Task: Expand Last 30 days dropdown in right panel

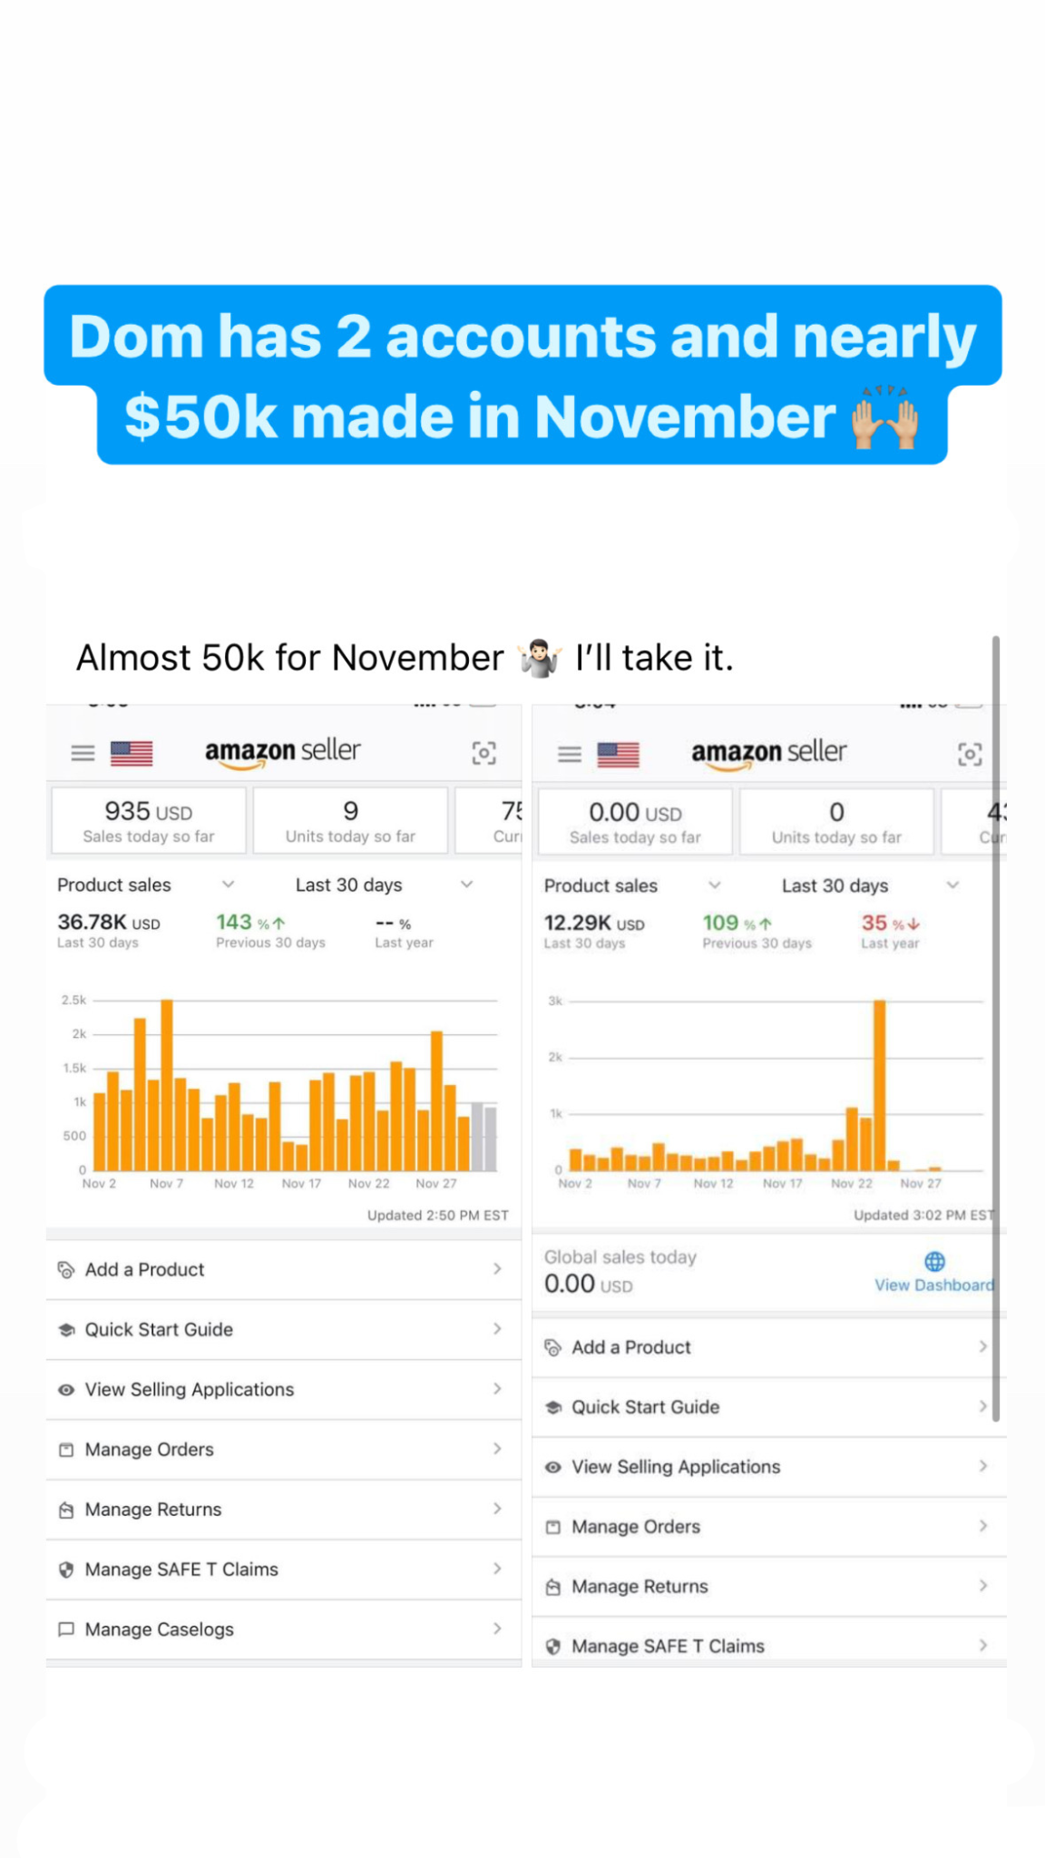Action: click(952, 885)
